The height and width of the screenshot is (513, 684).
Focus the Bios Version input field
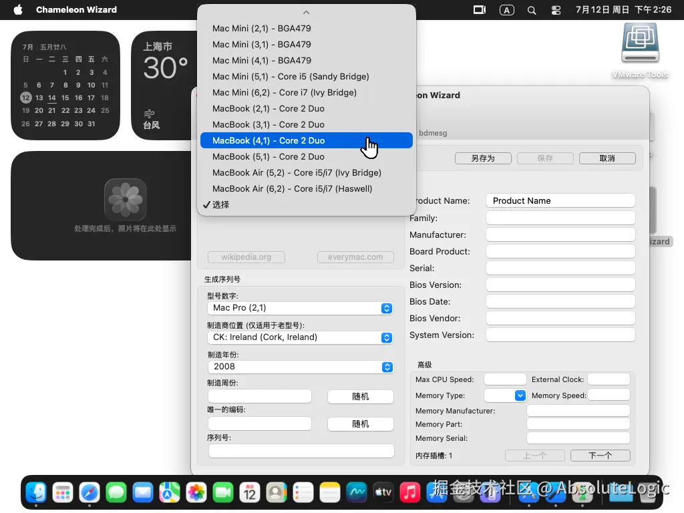560,285
